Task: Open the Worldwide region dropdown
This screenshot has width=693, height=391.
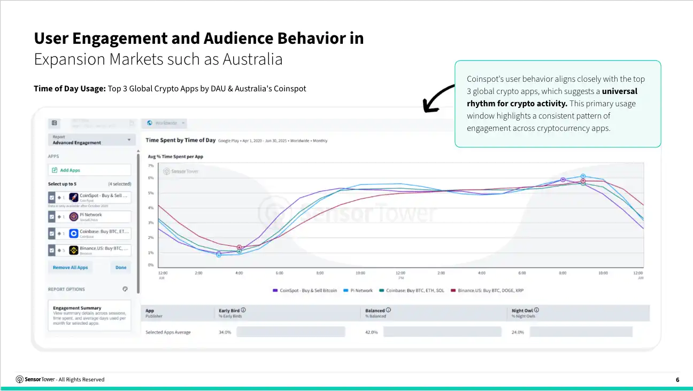Action: (164, 123)
